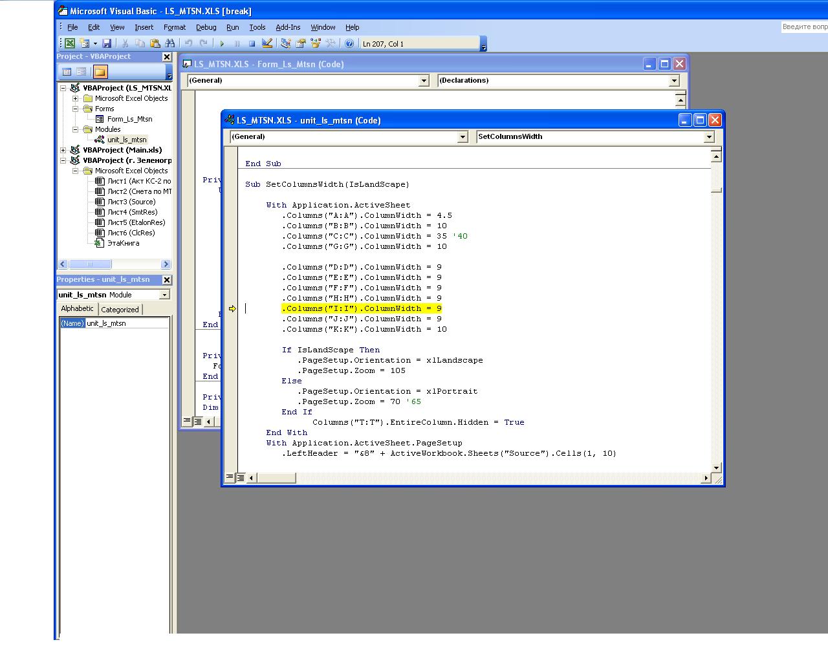
Task: Click the blue Help question mark icon
Action: pyautogui.click(x=349, y=43)
